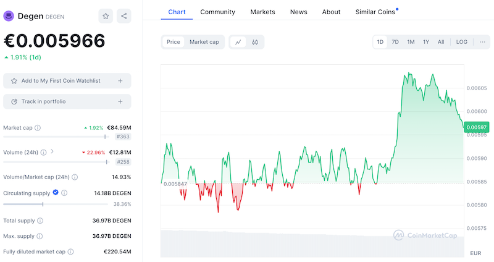Select the Price chart toggle
494x262 pixels.
click(174, 42)
